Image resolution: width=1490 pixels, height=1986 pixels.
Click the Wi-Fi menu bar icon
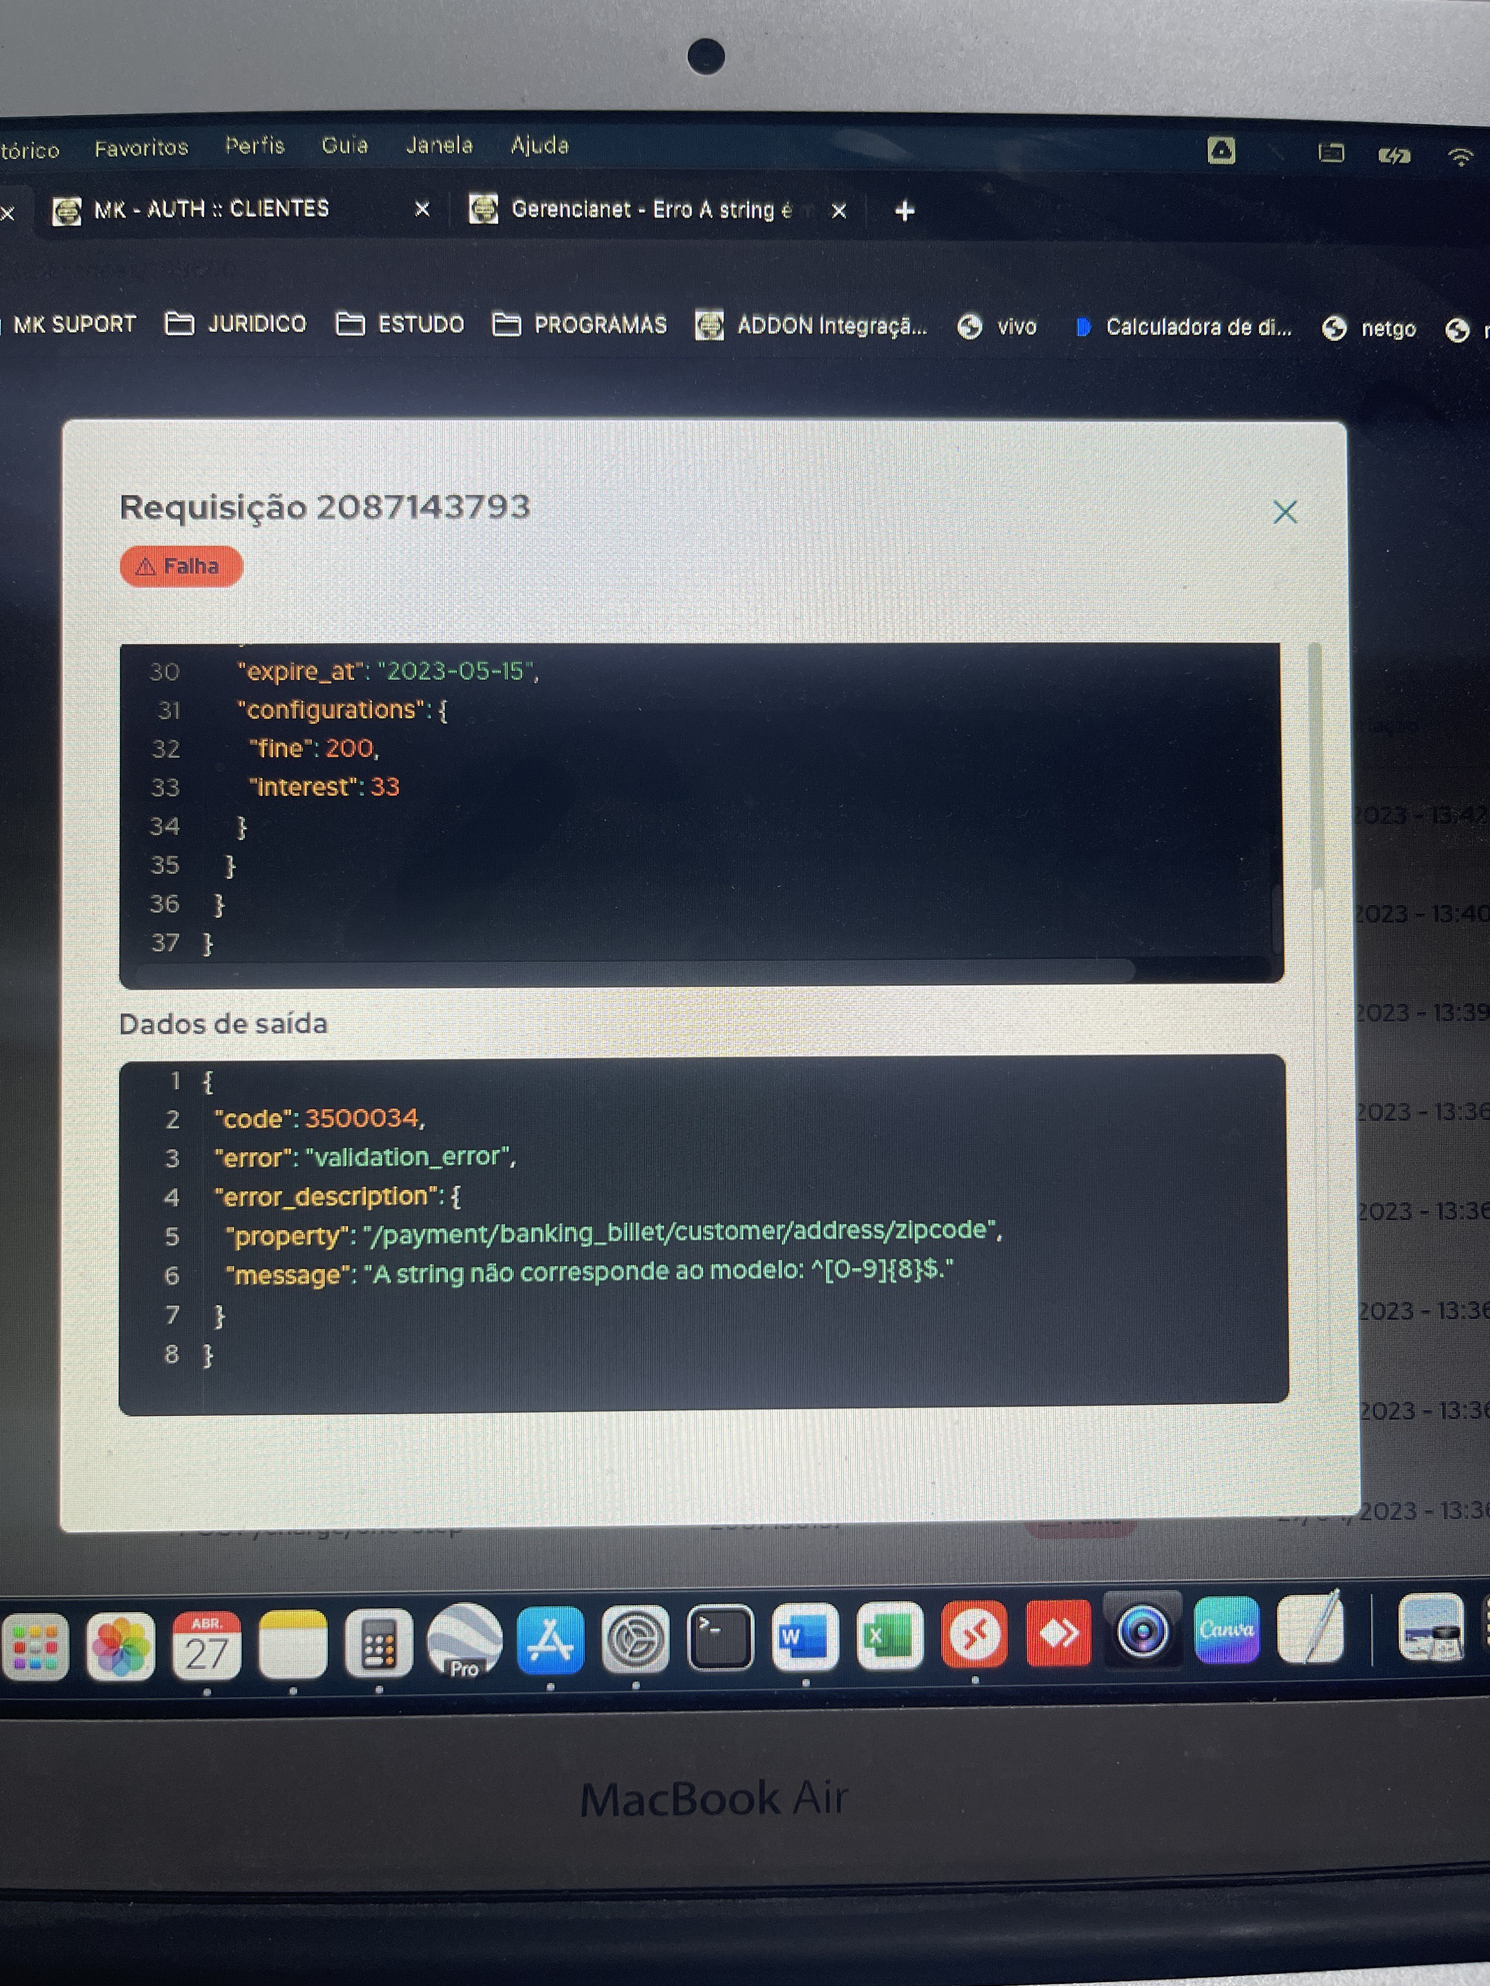coord(1460,157)
